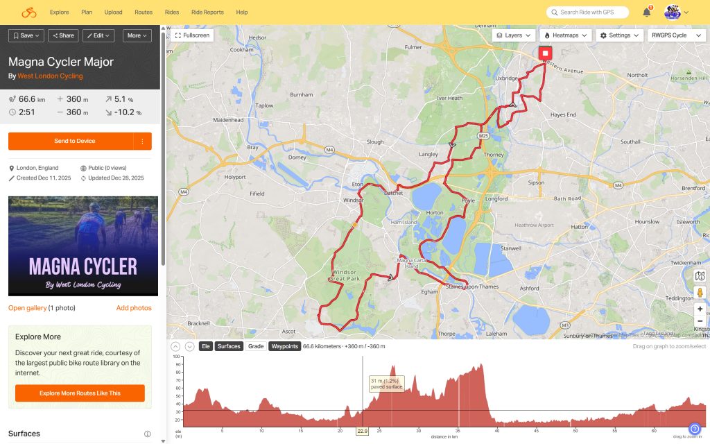
Task: Zoom out on the map
Action: point(700,321)
